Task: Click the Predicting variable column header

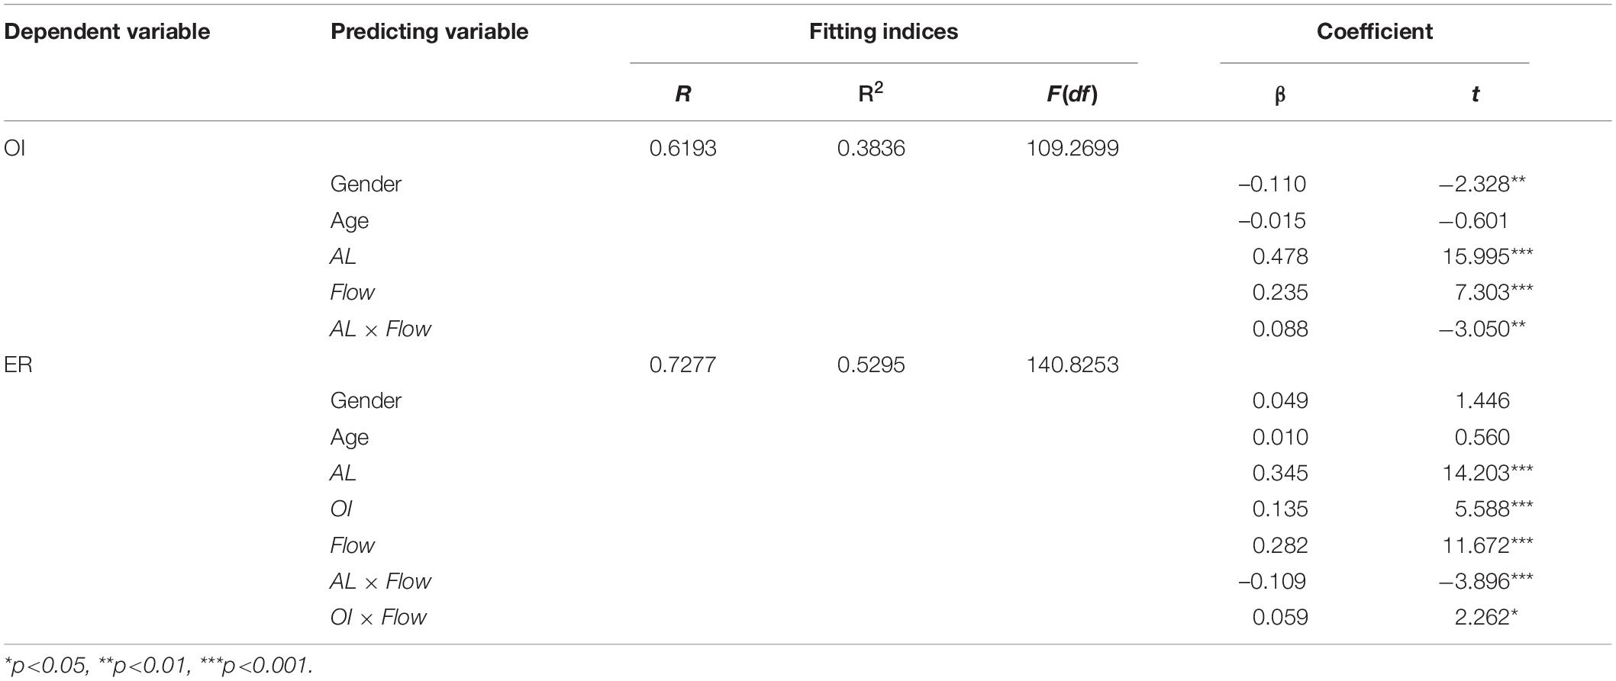Action: pyautogui.click(x=429, y=31)
